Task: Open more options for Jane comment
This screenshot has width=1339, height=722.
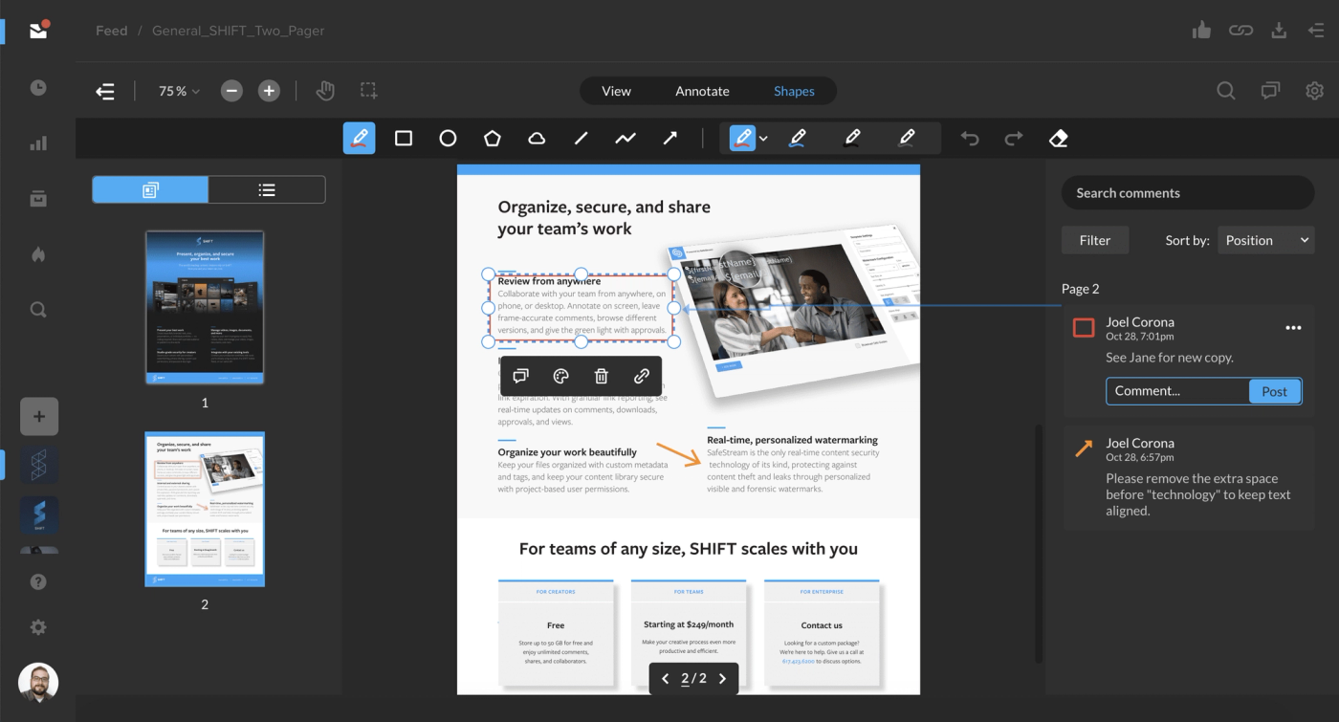Action: 1293,328
